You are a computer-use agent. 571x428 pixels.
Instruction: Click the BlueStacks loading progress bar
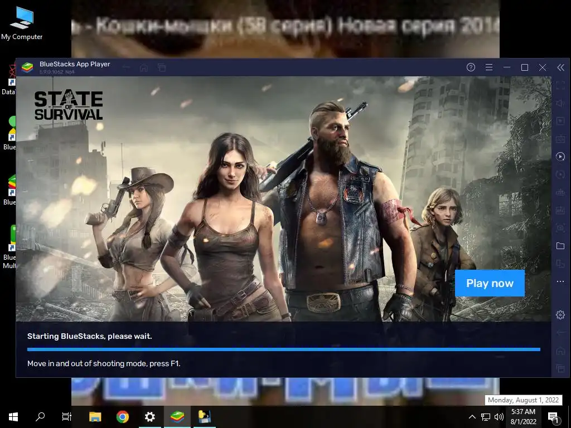[284, 349]
